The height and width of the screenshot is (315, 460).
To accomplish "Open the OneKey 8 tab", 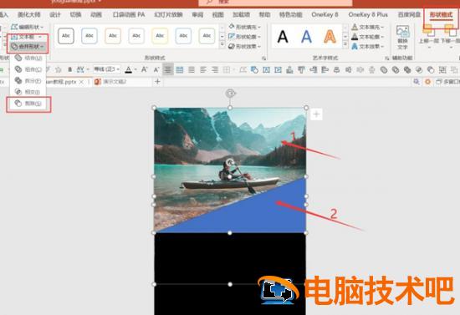I will [x=325, y=15].
